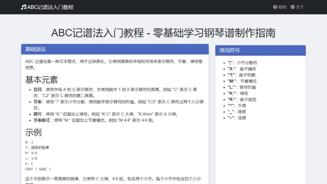Screen dimensions: 327x184
Task: Select the 调号 bullet item
Action: click(x=106, y=114)
